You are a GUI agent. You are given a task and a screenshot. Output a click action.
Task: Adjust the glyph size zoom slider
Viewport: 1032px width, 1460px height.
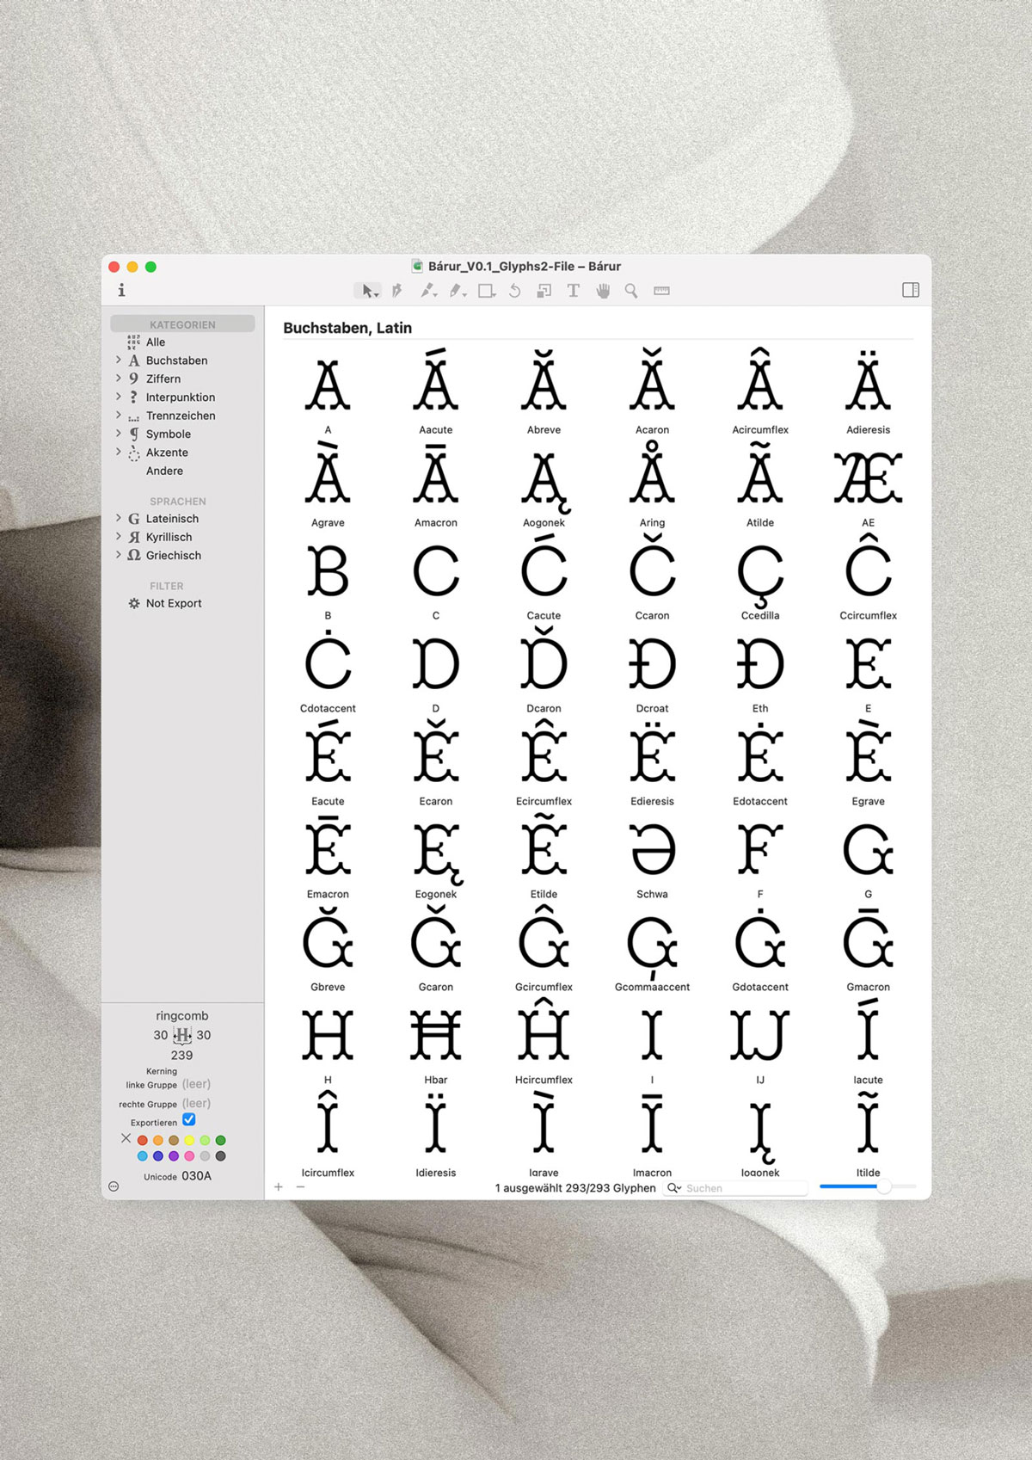(883, 1186)
